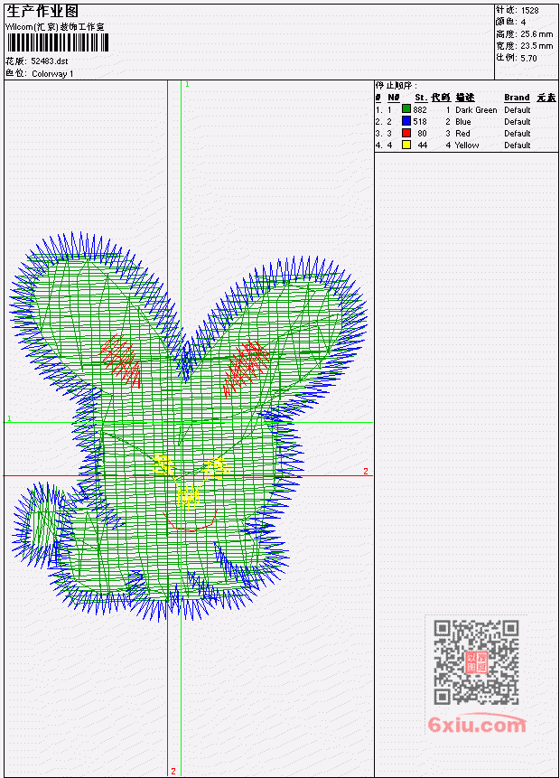Viewport: 560px width, 778px height.
Task: Click the QR code image
Action: coord(476,661)
